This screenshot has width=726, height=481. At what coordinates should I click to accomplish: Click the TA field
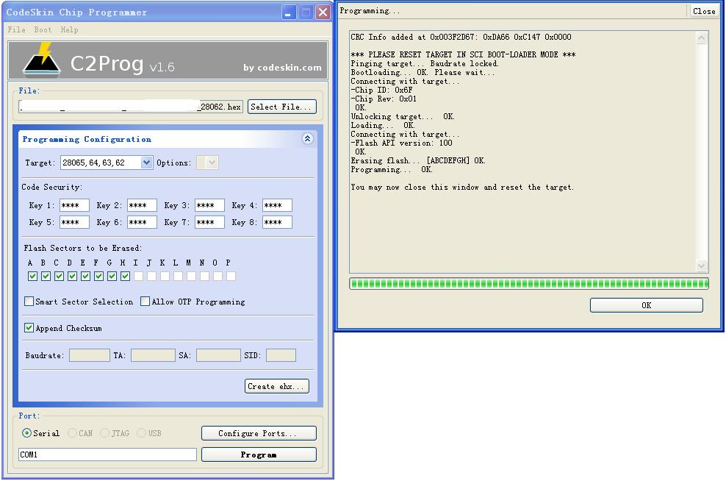(x=153, y=355)
